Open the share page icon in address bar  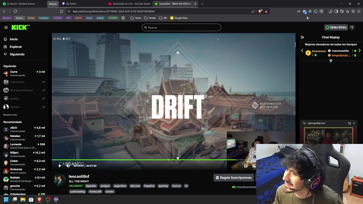(x=253, y=11)
